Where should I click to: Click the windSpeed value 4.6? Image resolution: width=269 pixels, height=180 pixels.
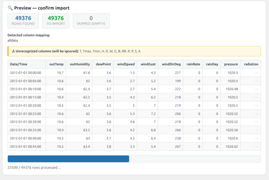click(132, 122)
